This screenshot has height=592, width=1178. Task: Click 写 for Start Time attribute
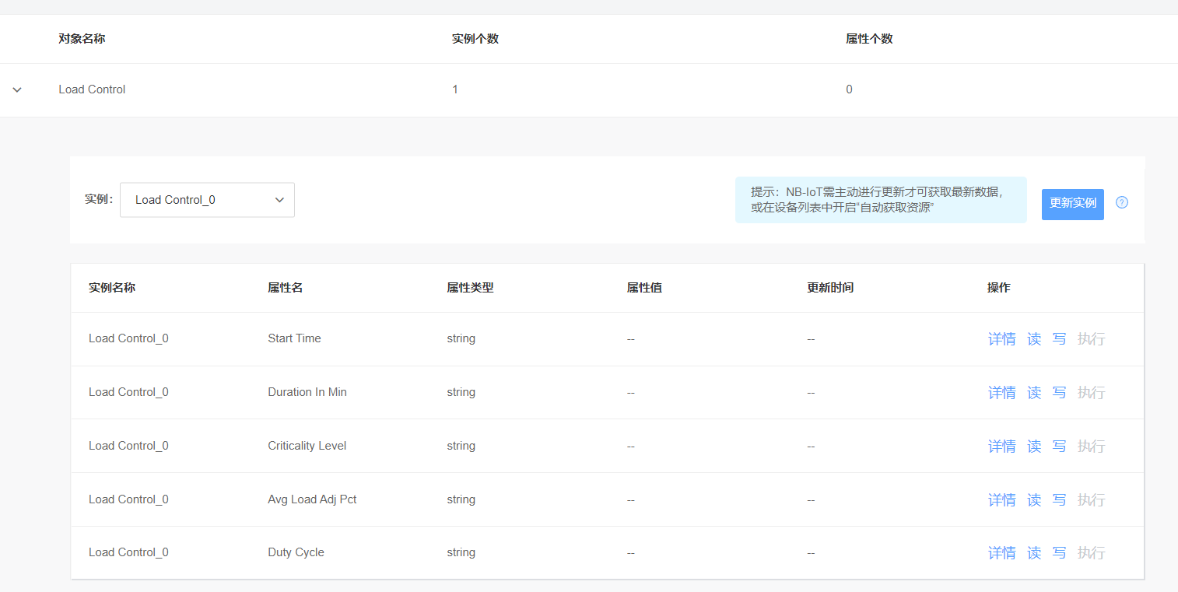(x=1059, y=339)
